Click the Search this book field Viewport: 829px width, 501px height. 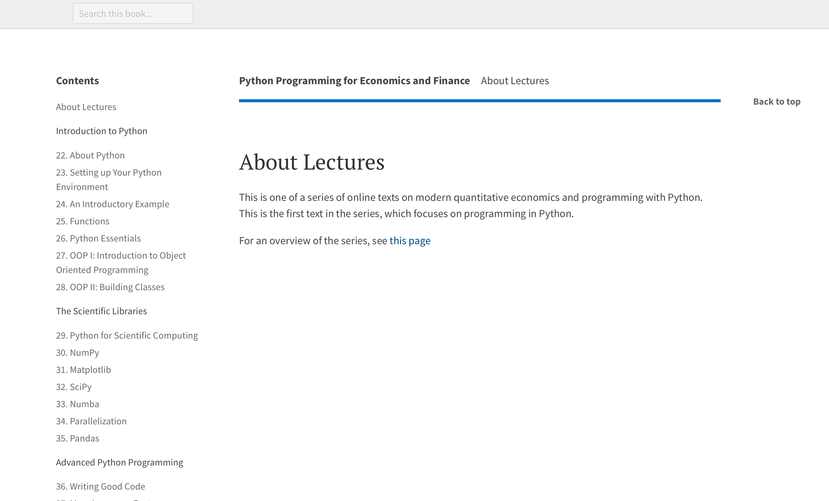(x=133, y=14)
